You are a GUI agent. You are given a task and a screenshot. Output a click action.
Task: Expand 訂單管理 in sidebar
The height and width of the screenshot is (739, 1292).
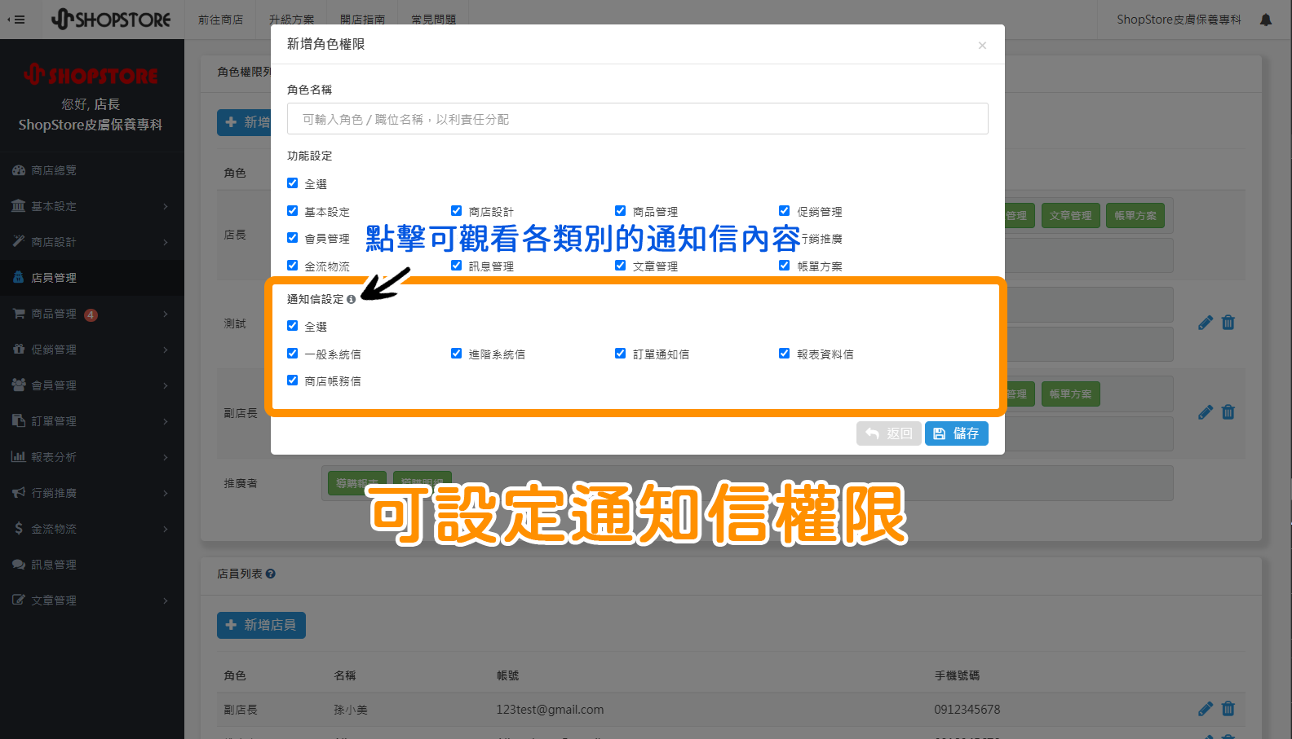(x=92, y=421)
